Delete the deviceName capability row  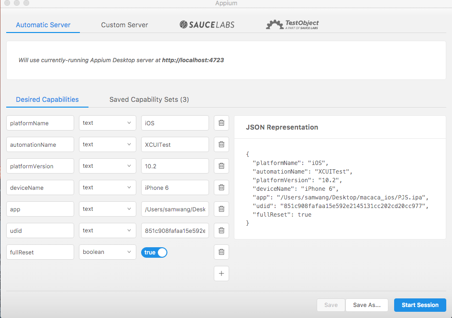coord(221,187)
